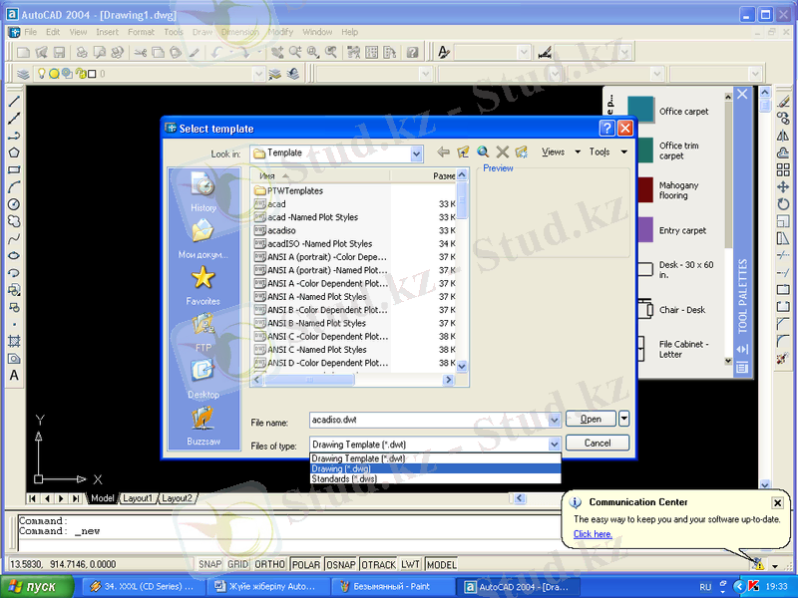Open Favorites star in dialog sidebar
Image resolution: width=798 pixels, height=598 pixels.
pyautogui.click(x=202, y=280)
